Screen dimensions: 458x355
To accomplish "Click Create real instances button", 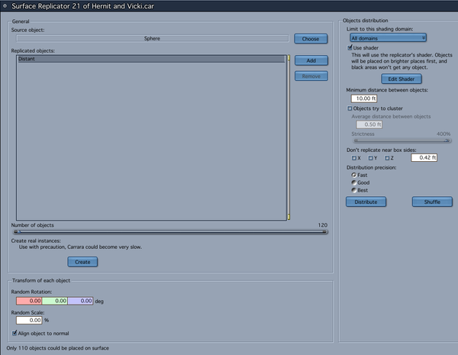I will coord(82,262).
